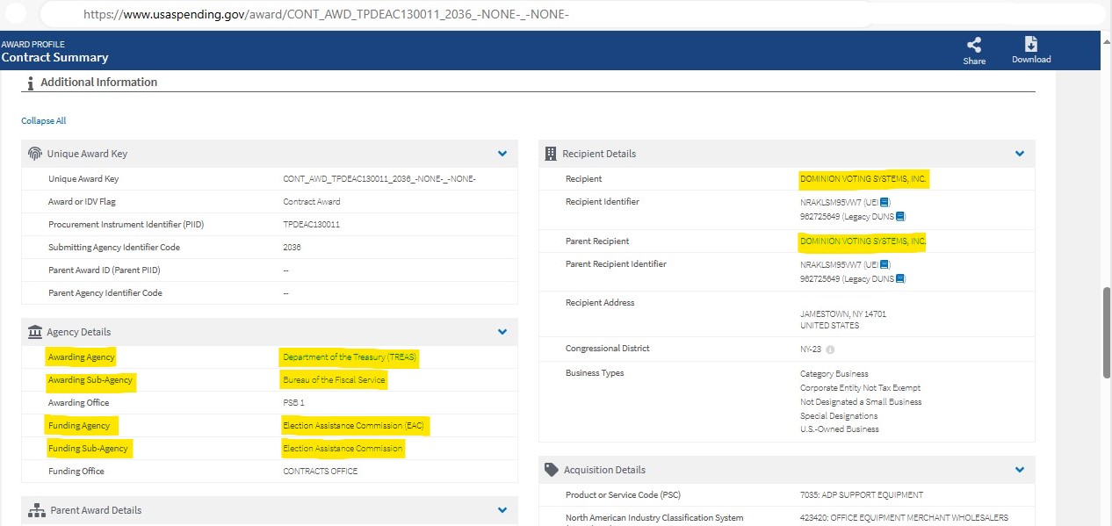The image size is (1112, 526).
Task: Open glossary icon next to Parent Legacy DUNS
Action: click(x=899, y=278)
